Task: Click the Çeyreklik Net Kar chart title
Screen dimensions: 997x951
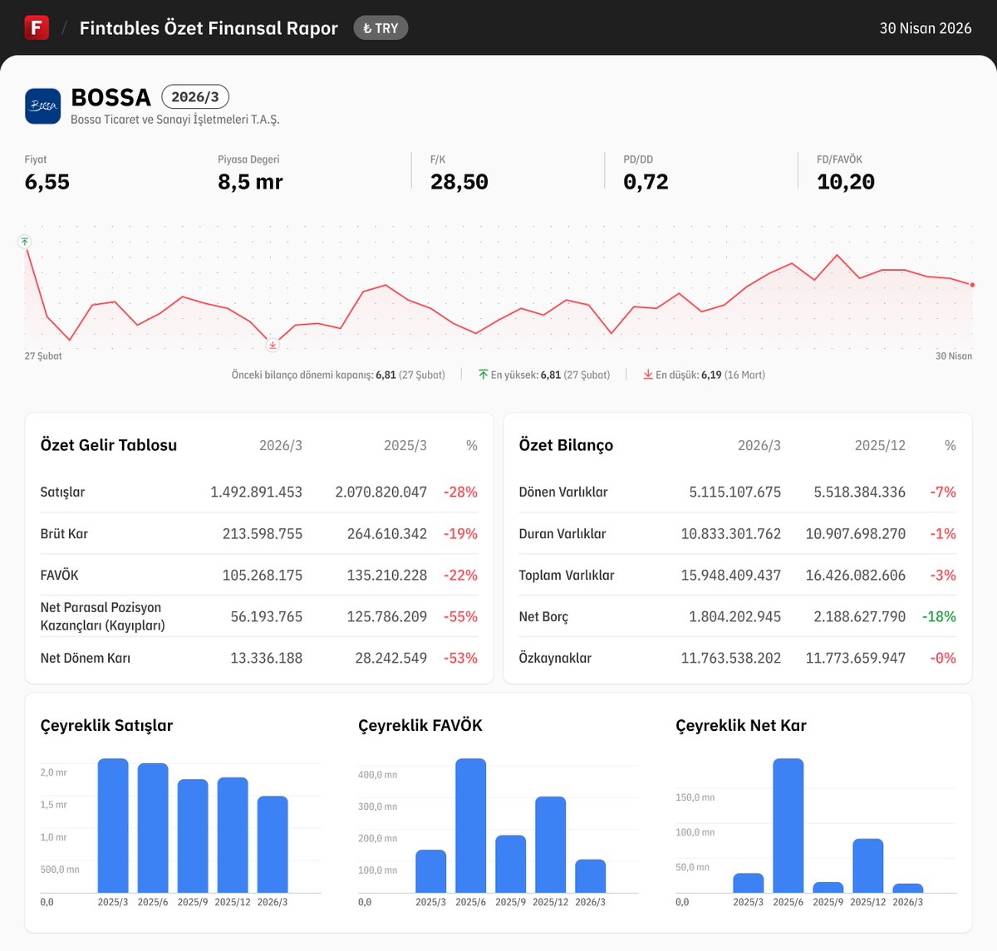Action: [741, 725]
